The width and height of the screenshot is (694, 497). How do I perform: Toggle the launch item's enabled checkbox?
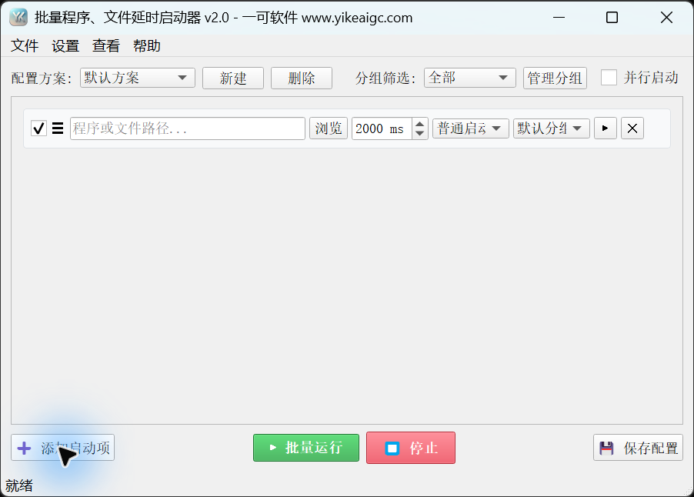tap(38, 128)
